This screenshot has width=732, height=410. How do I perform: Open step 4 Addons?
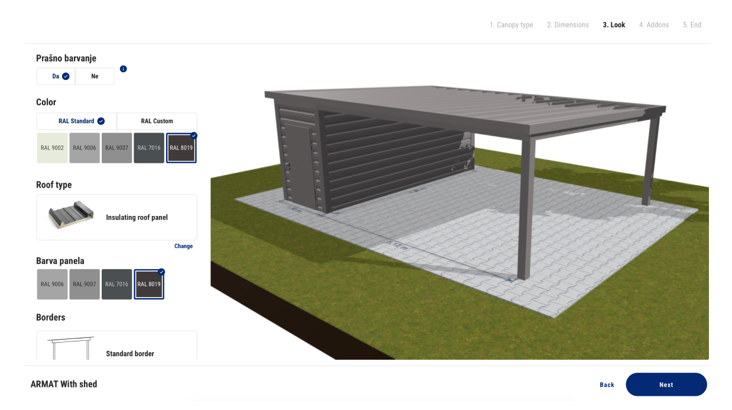[x=654, y=25]
